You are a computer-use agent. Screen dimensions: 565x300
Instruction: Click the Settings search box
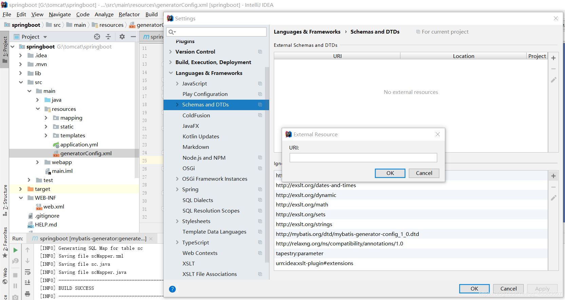[216, 32]
